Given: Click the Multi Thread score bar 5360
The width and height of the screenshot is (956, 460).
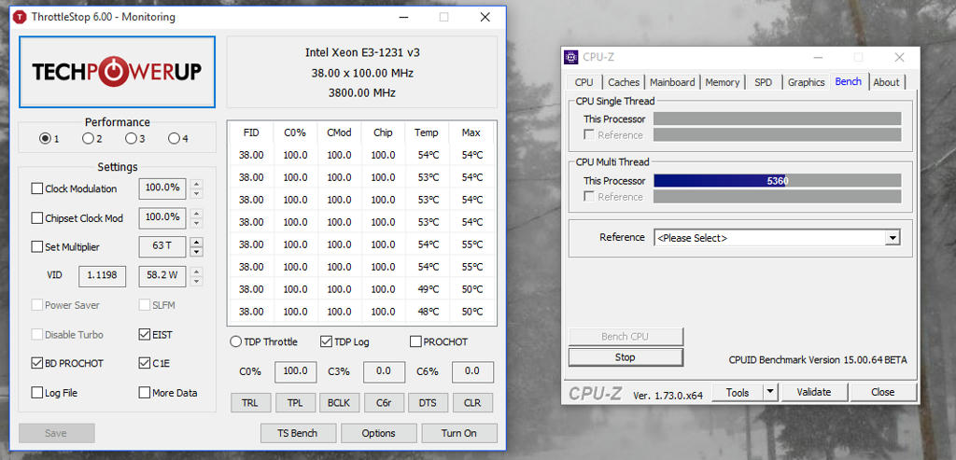Looking at the screenshot, I should [777, 180].
